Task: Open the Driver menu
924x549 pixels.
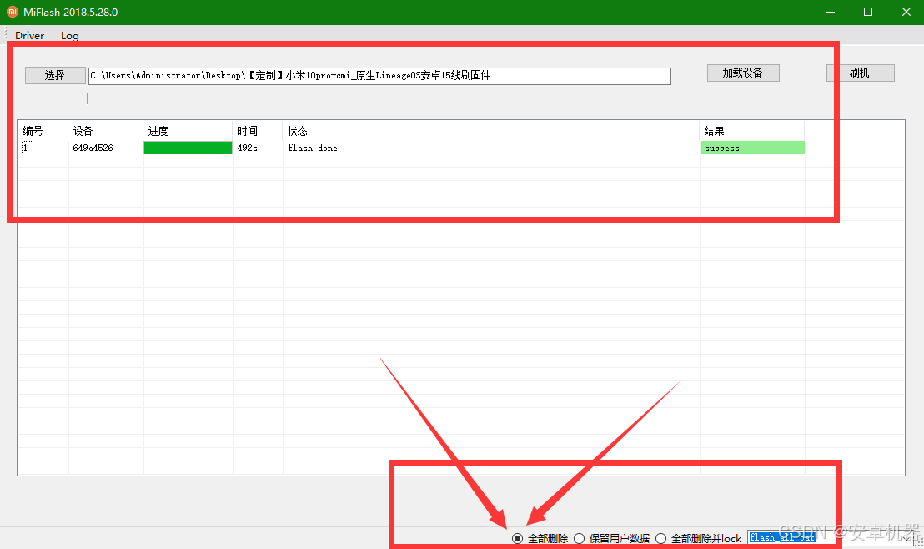Action: click(x=29, y=35)
